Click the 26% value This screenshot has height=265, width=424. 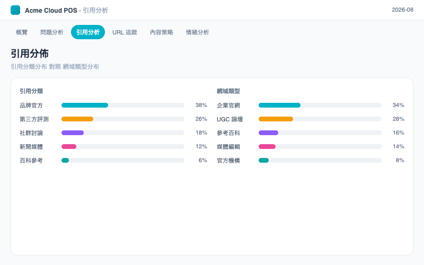(x=201, y=119)
